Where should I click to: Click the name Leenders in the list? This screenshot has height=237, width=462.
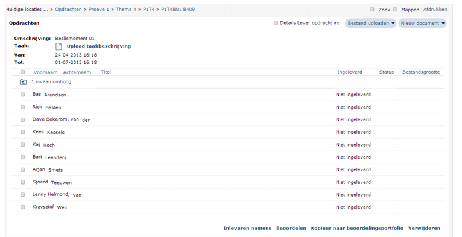(x=56, y=157)
